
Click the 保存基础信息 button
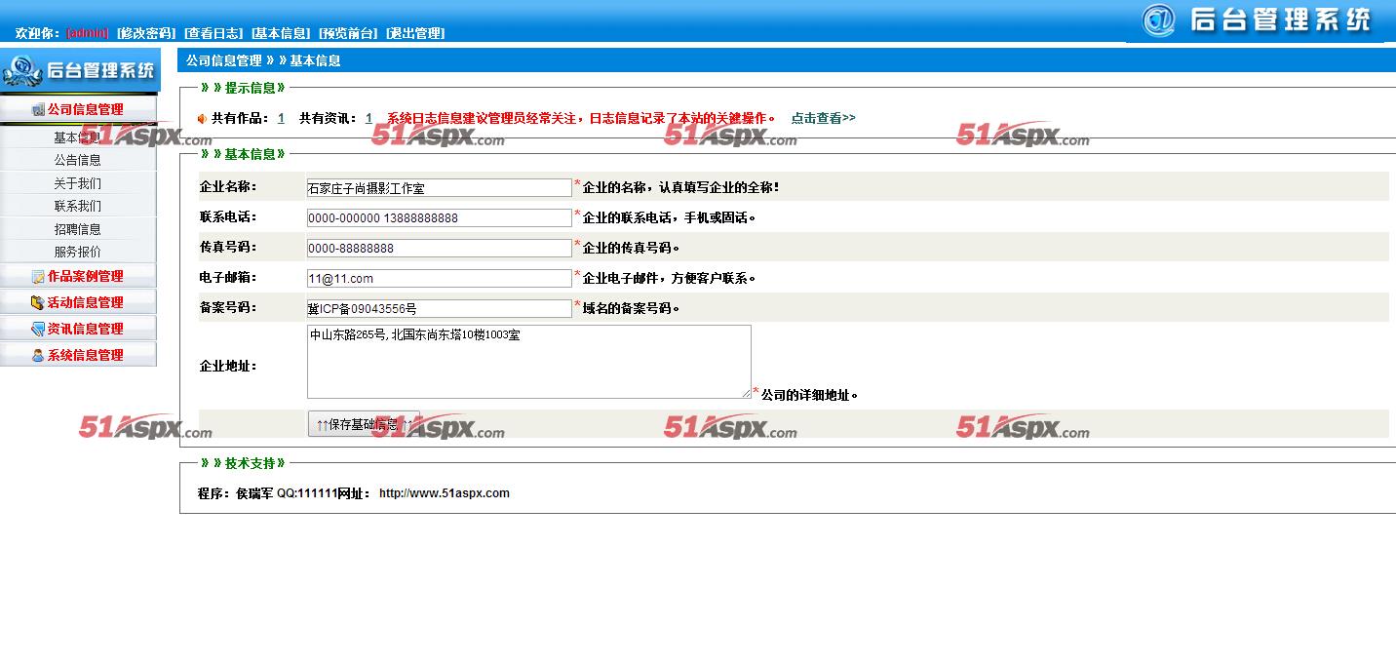pos(364,424)
